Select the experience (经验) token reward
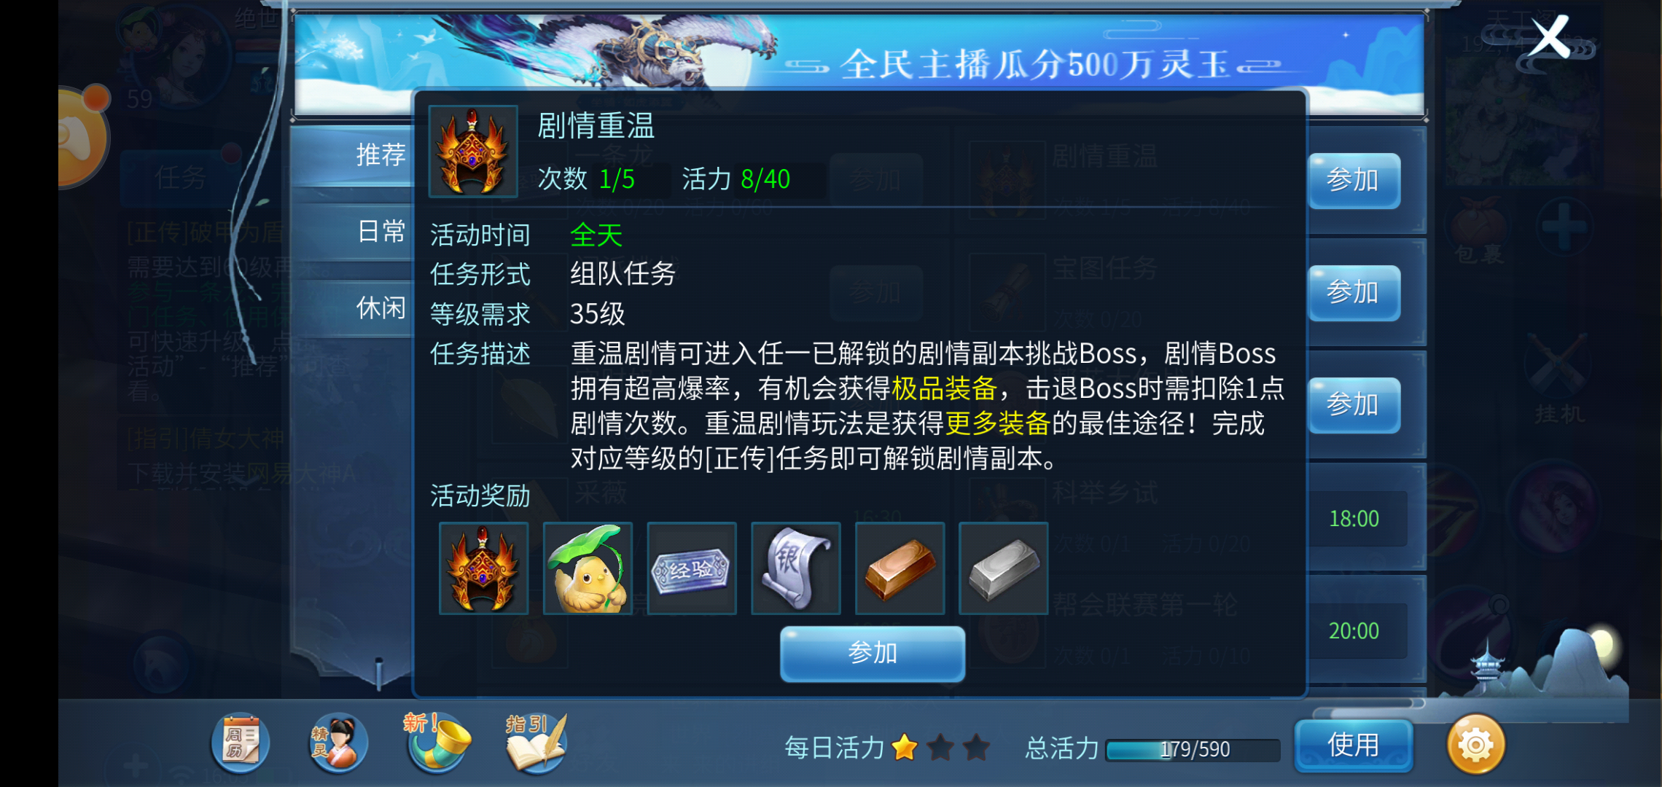Screen dimensions: 1662x787 coord(692,568)
